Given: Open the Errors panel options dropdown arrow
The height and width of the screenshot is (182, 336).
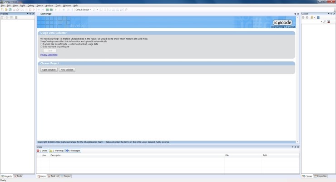Looking at the screenshot, I should point(292,147).
